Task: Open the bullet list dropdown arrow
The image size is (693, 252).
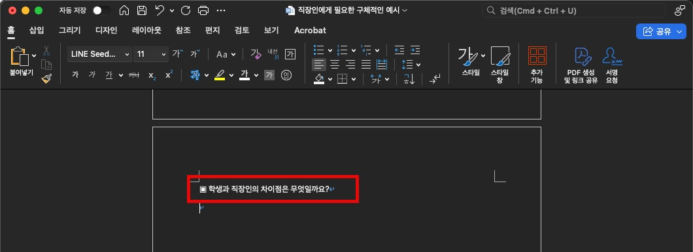Action: pyautogui.click(x=330, y=50)
